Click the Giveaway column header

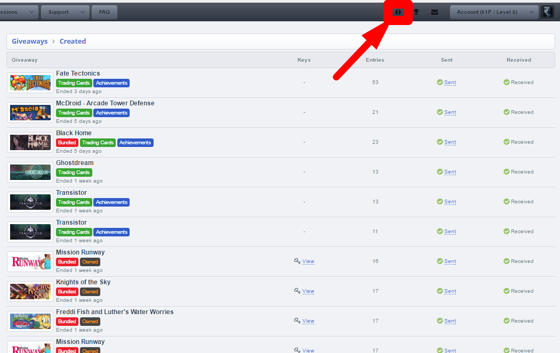[25, 60]
